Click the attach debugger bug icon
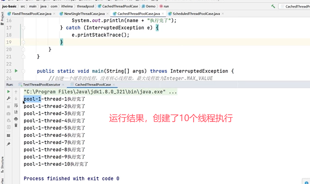 tap(8, 120)
